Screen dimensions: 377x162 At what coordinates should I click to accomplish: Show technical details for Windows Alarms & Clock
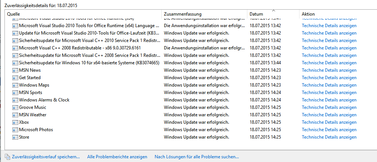point(329,100)
